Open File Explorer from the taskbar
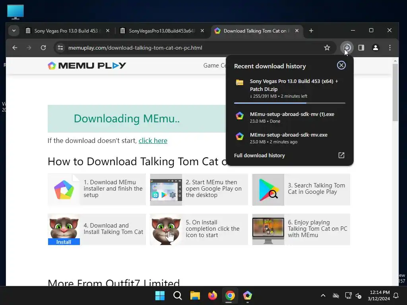Image resolution: width=407 pixels, height=305 pixels. pos(195,295)
